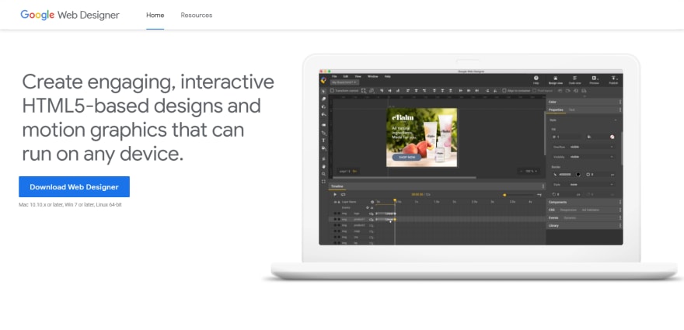Switch to Code view

click(575, 80)
